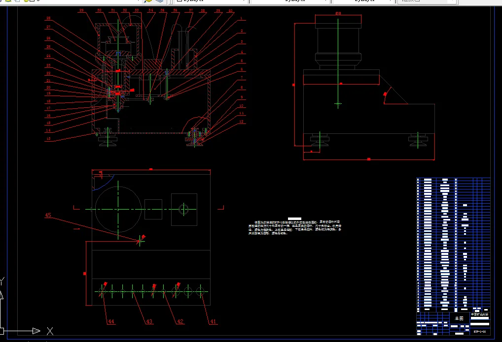The width and height of the screenshot is (502, 342).
Task: Select drawing number XTP-1-00 text
Action: (480, 332)
